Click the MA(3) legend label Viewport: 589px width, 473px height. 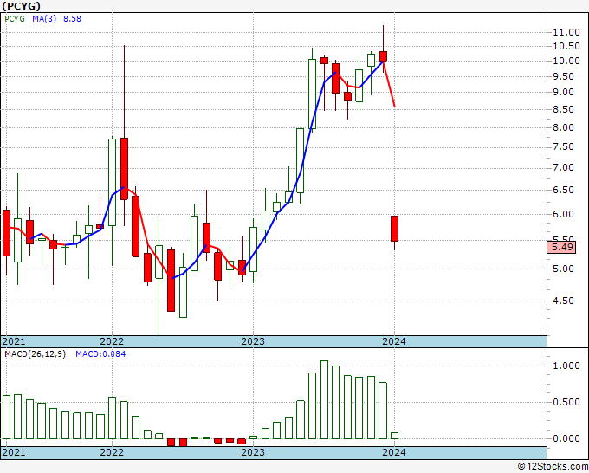(44, 19)
